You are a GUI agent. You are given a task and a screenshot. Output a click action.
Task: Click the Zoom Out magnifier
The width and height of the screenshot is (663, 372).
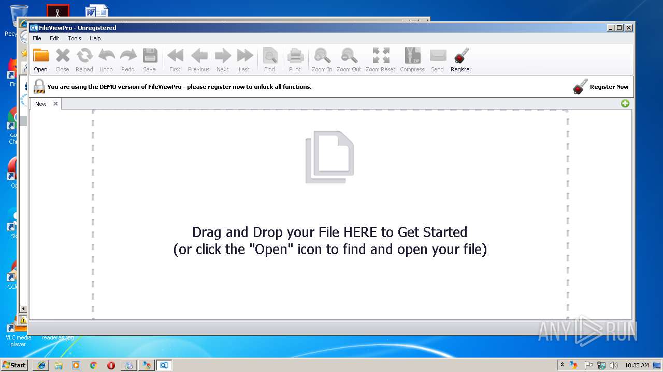pos(349,56)
